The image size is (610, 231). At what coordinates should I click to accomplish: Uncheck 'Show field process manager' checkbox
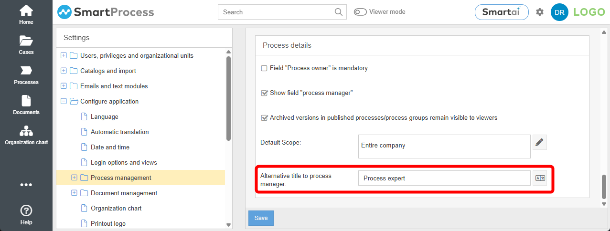tap(264, 93)
